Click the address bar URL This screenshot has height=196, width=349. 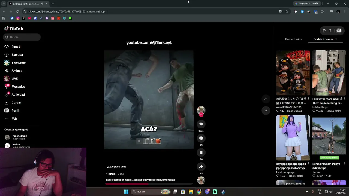coord(68,11)
